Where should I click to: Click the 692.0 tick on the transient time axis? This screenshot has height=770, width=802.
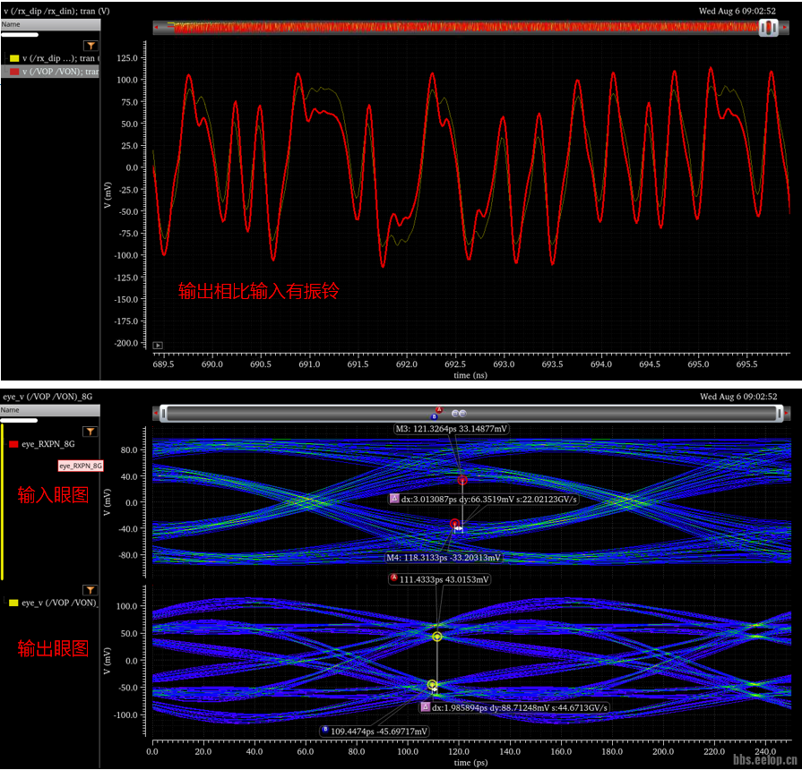click(x=407, y=364)
